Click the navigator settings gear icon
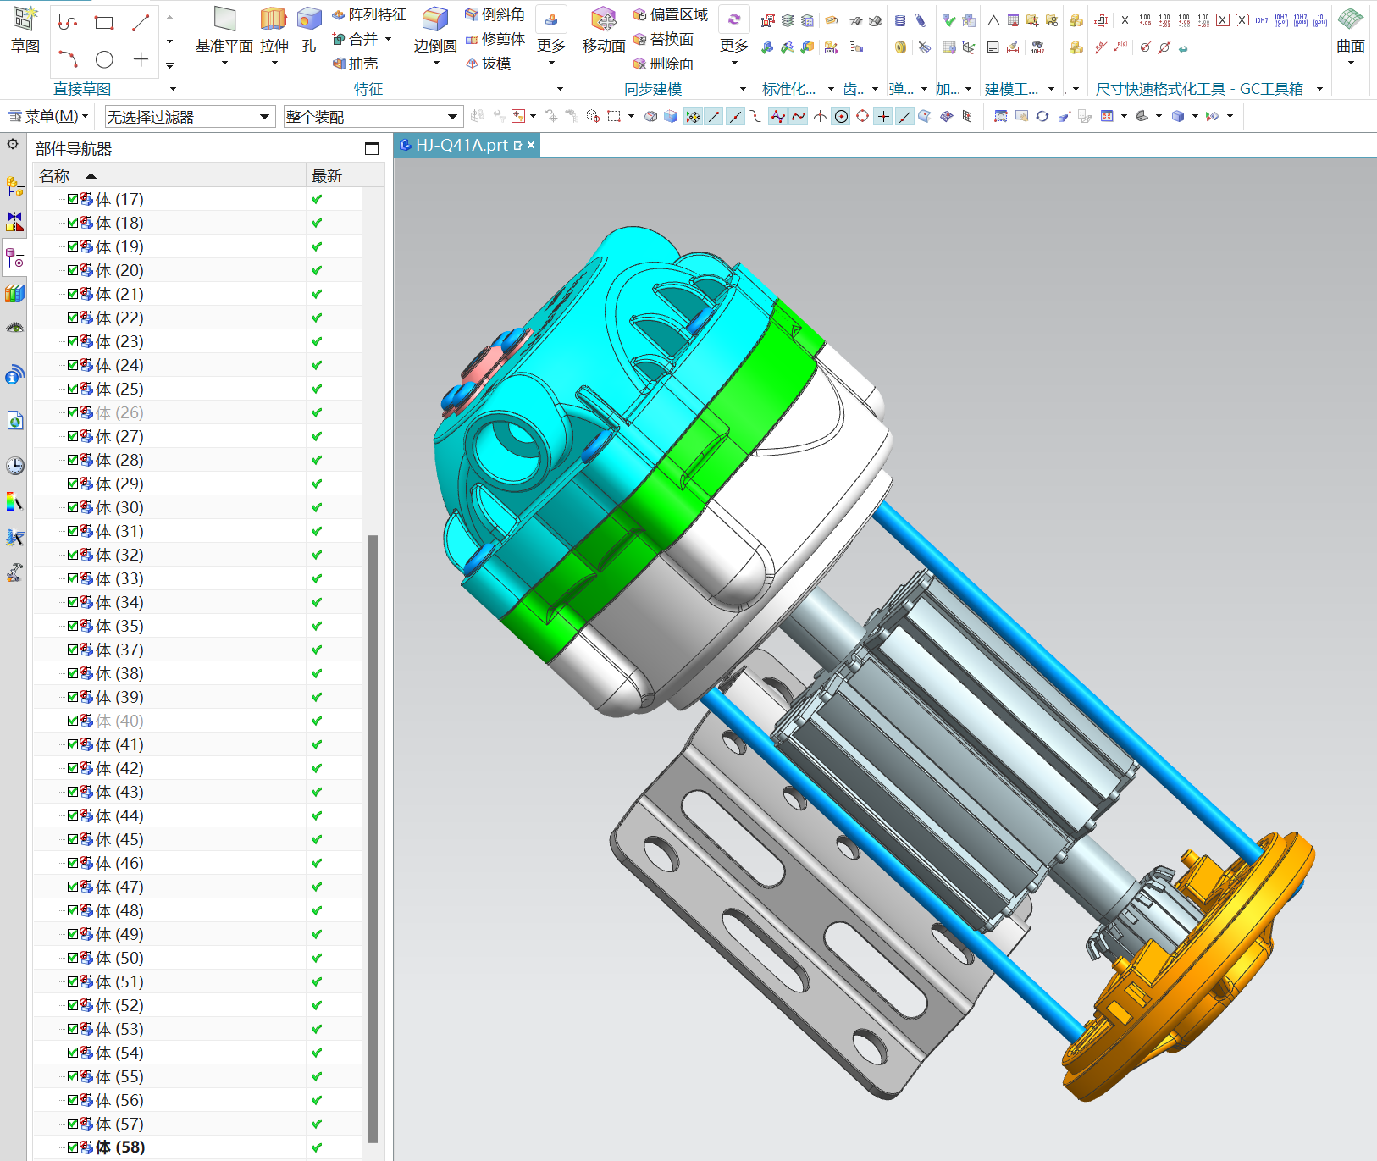1377x1161 pixels. click(13, 145)
